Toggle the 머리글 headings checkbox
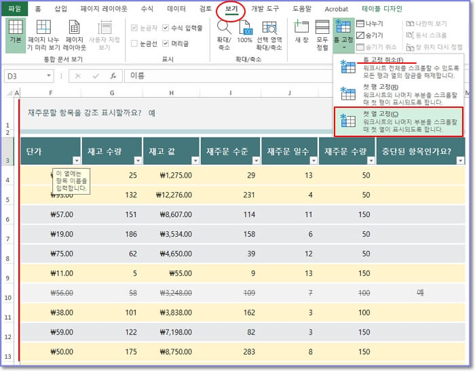The width and height of the screenshot is (475, 371). point(166,43)
